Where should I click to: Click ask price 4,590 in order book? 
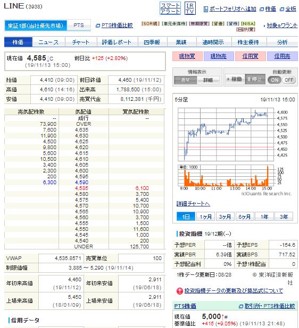[82, 183]
